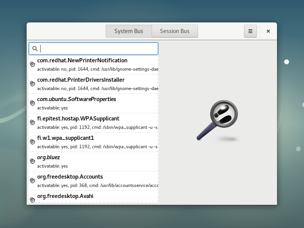Click the icon beside fi.w1.wpa_supplicant1

pos(33,142)
